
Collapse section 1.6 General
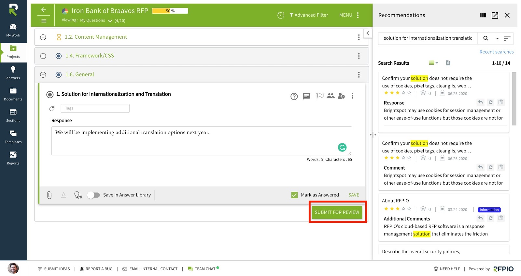43,75
